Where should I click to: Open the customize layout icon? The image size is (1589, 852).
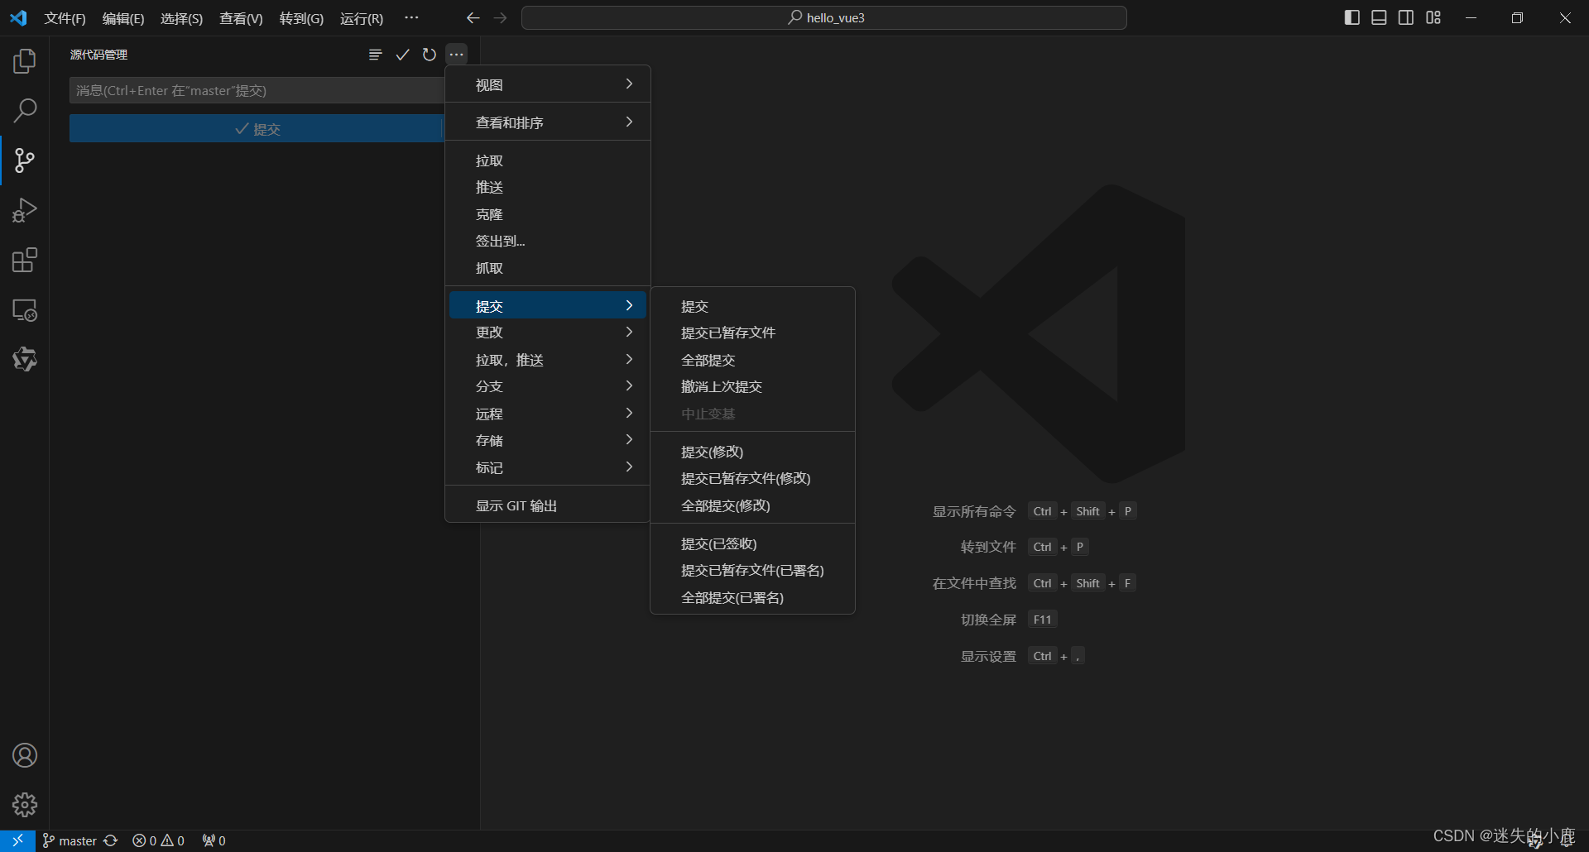pos(1433,18)
